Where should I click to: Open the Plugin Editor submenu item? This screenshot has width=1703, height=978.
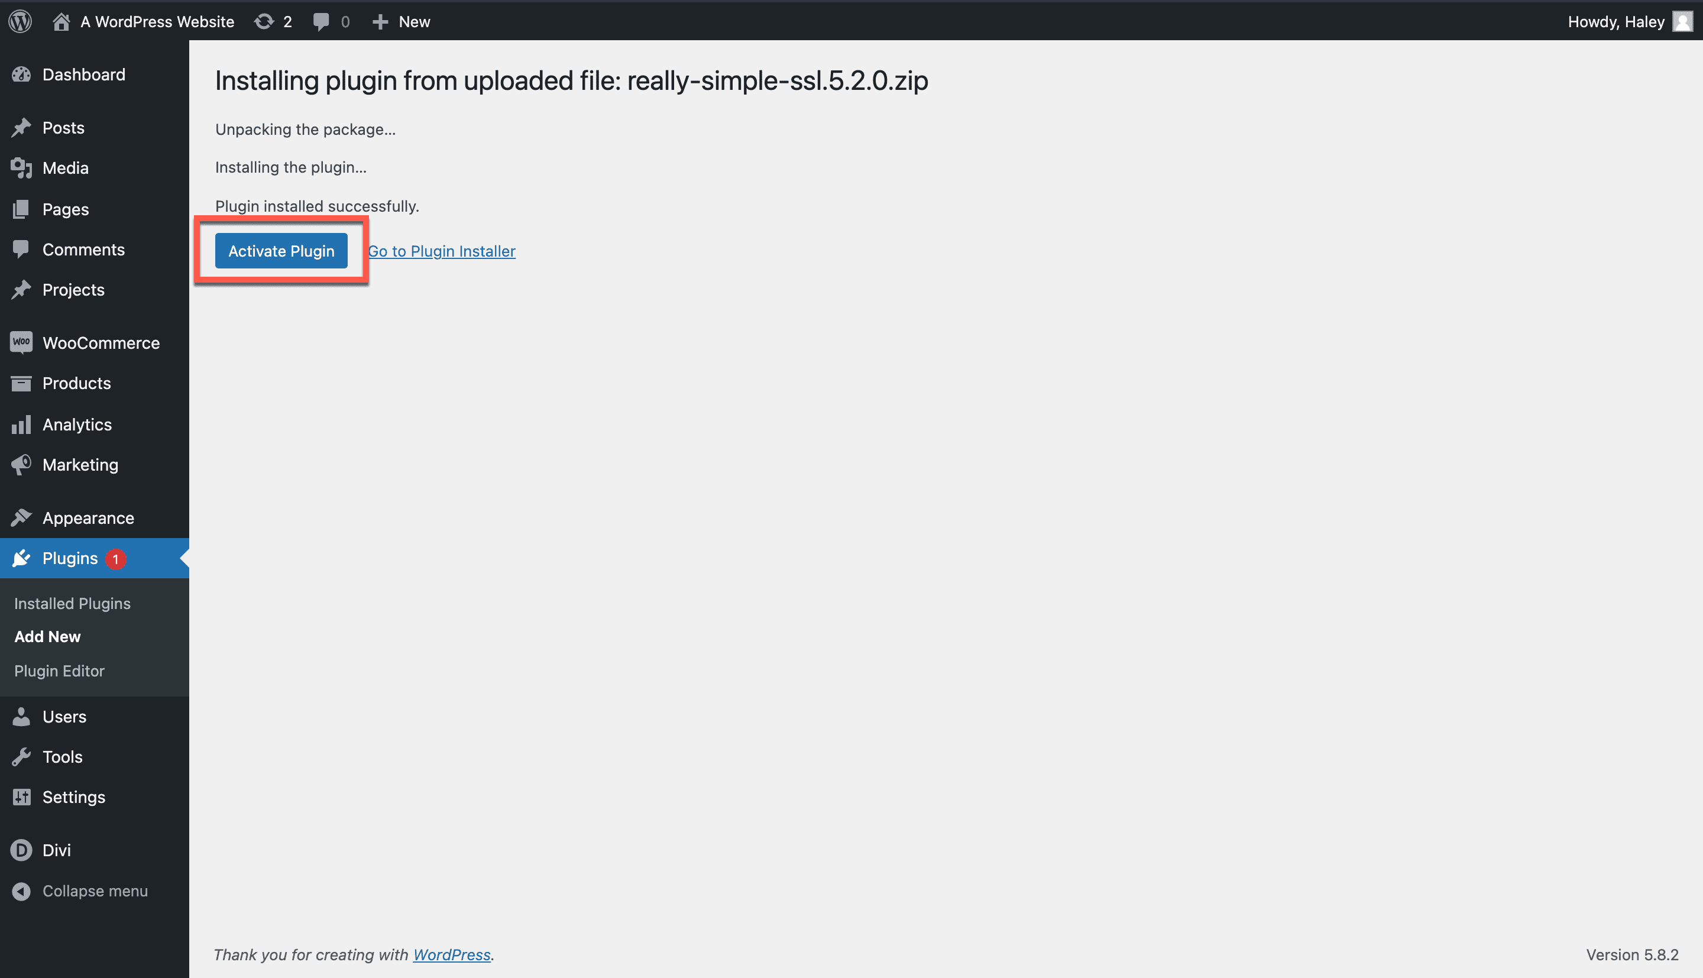click(x=59, y=671)
